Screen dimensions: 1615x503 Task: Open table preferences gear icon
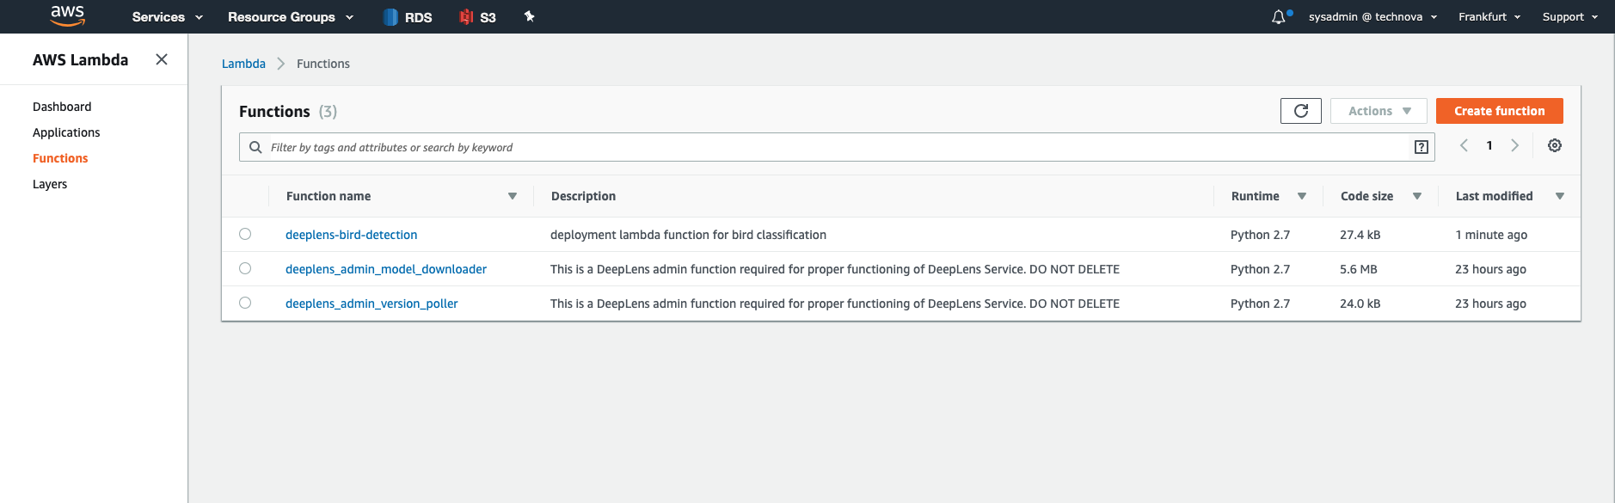point(1555,146)
